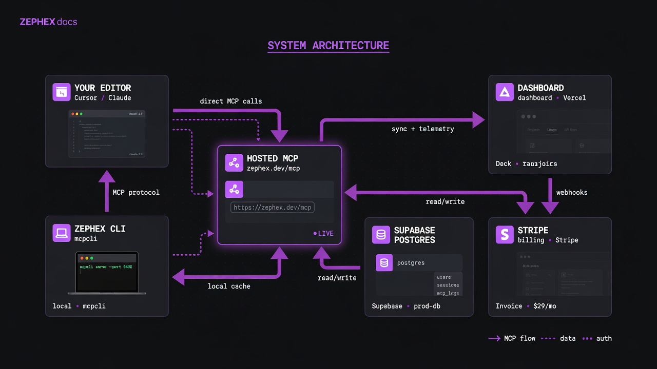Select the ZEPHEX CLI title
657x369 pixels.
point(100,229)
